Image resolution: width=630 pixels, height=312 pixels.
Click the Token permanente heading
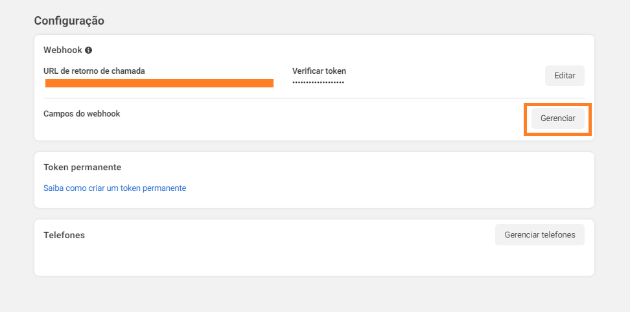pyautogui.click(x=82, y=167)
